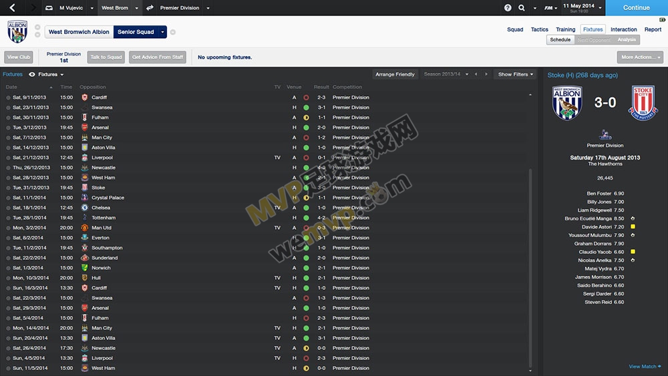
Task: Click the goal icon next to Nicolas Anelka
Action: click(x=633, y=260)
